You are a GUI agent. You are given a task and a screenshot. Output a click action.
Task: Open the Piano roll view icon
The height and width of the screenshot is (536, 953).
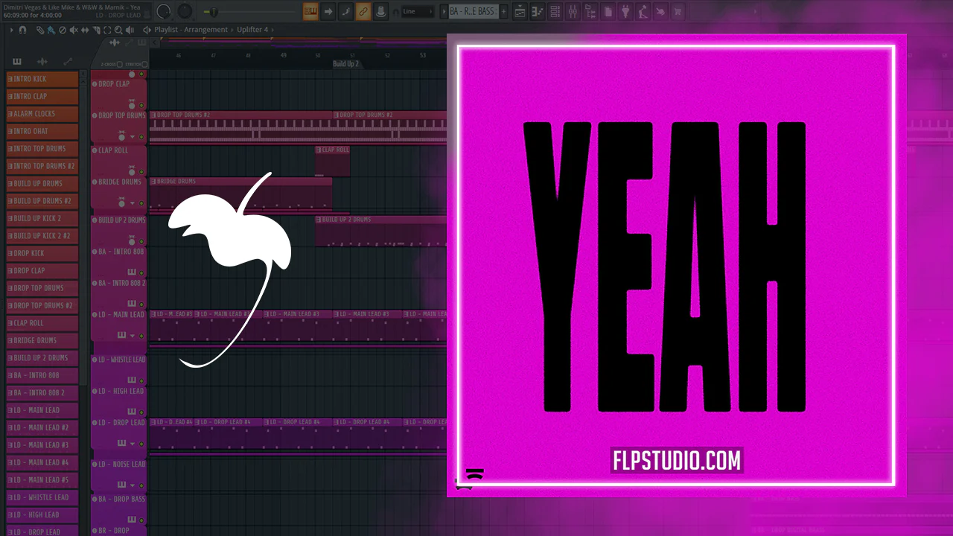point(538,11)
